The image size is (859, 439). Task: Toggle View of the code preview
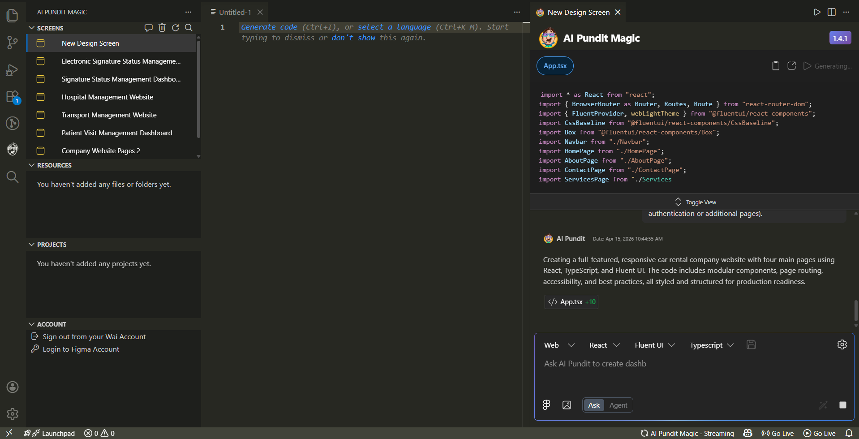click(x=695, y=202)
